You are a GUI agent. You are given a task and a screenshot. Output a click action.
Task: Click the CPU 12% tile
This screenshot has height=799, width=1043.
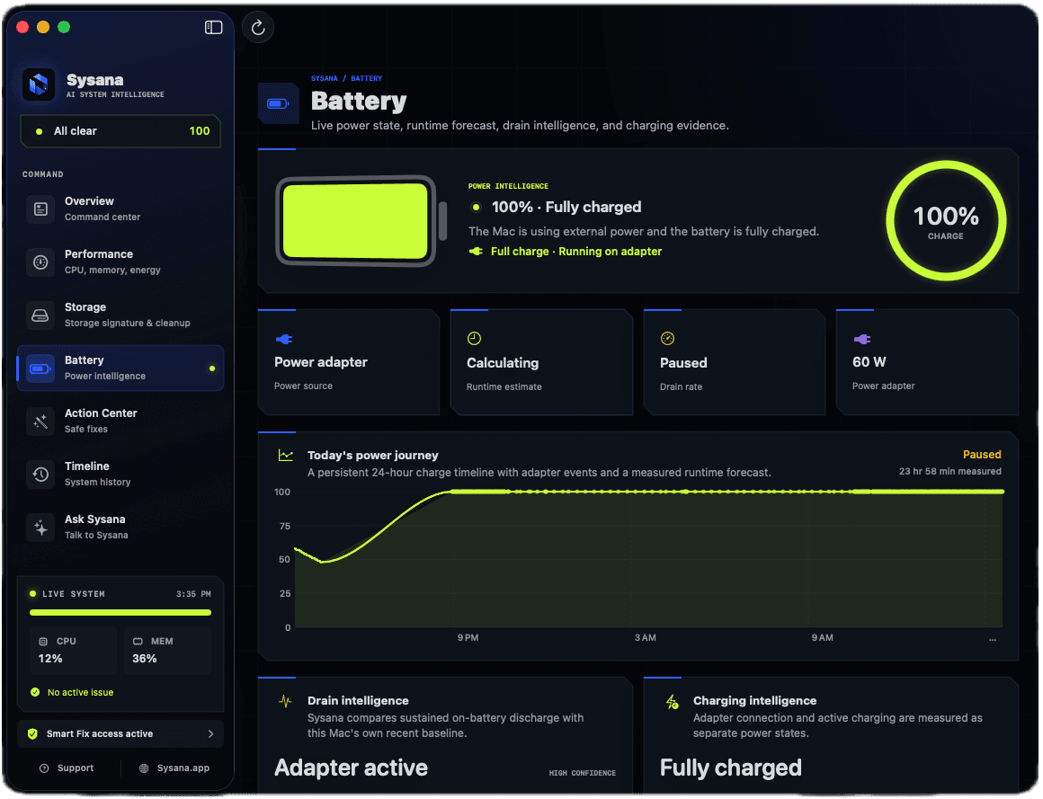[73, 651]
